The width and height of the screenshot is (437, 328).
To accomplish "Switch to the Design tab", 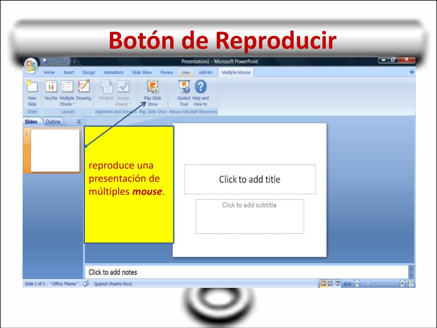I will 89,73.
